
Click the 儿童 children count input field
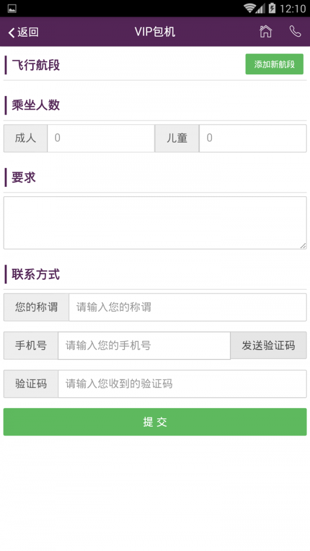253,138
